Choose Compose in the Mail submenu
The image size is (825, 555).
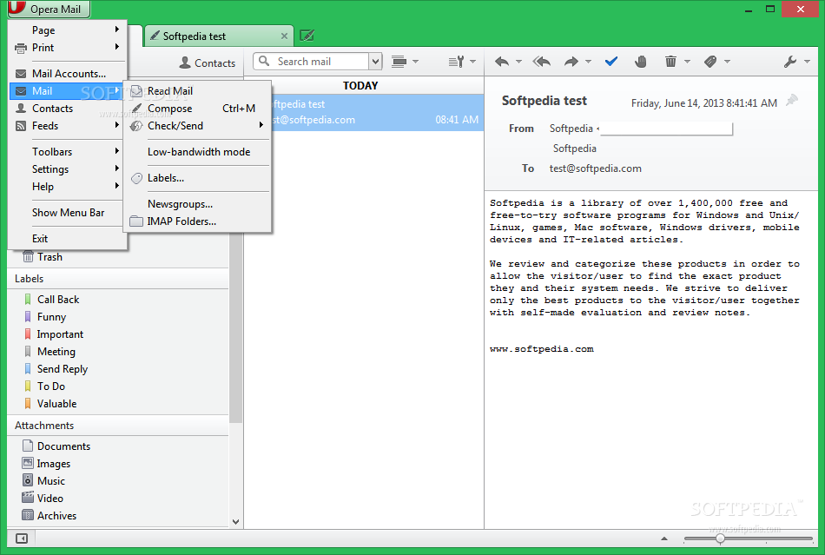pos(198,109)
